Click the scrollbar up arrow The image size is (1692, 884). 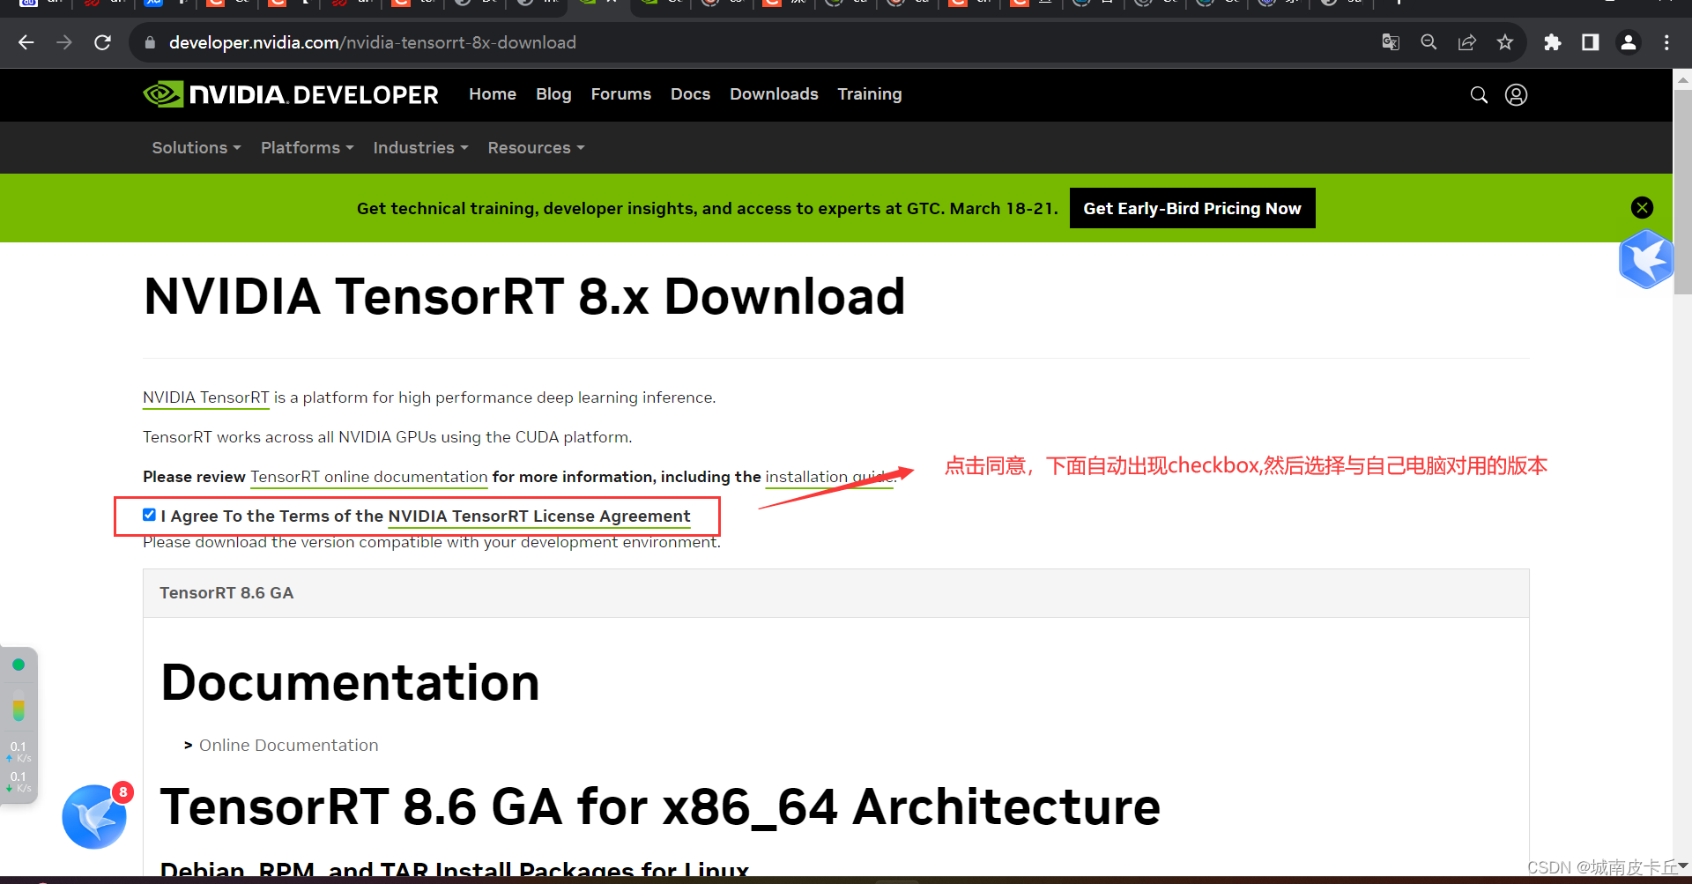tap(1682, 78)
